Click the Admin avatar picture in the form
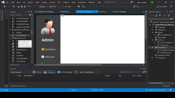The height and width of the screenshot is (98, 175). 48,26
